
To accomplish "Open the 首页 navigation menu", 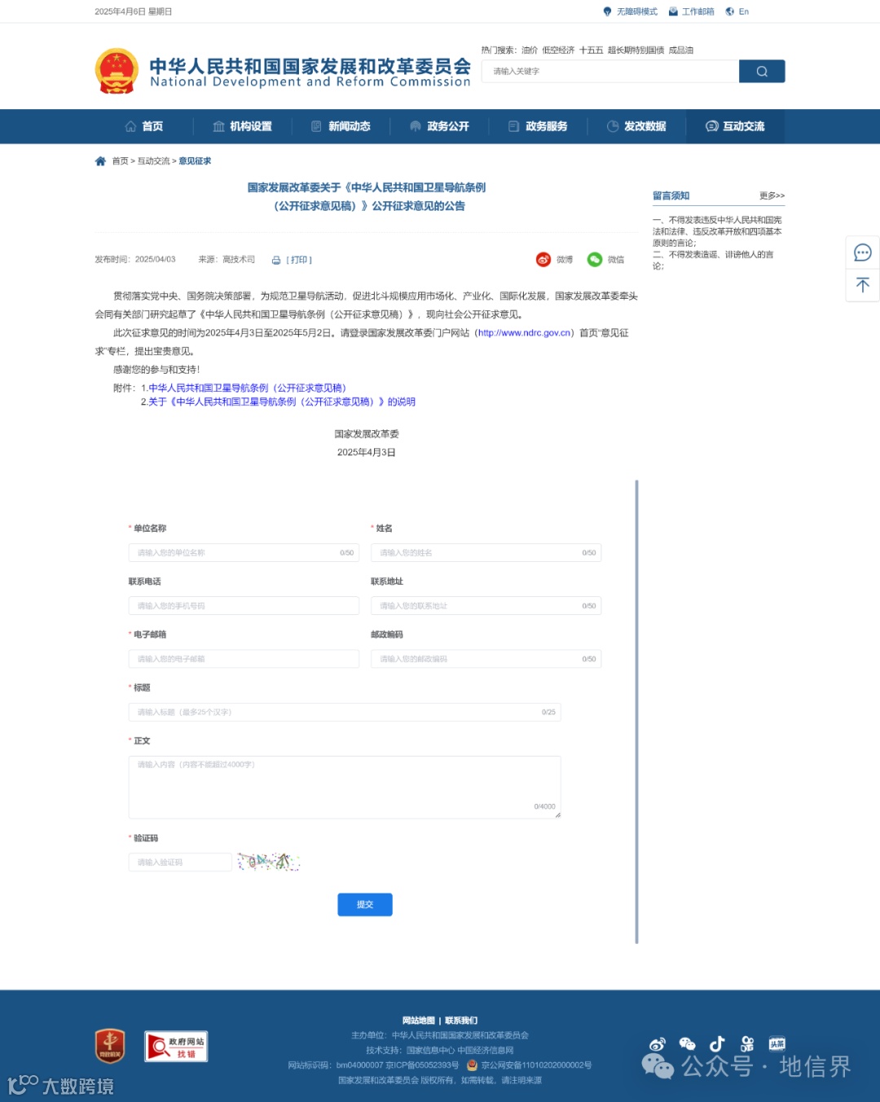I will coord(144,126).
